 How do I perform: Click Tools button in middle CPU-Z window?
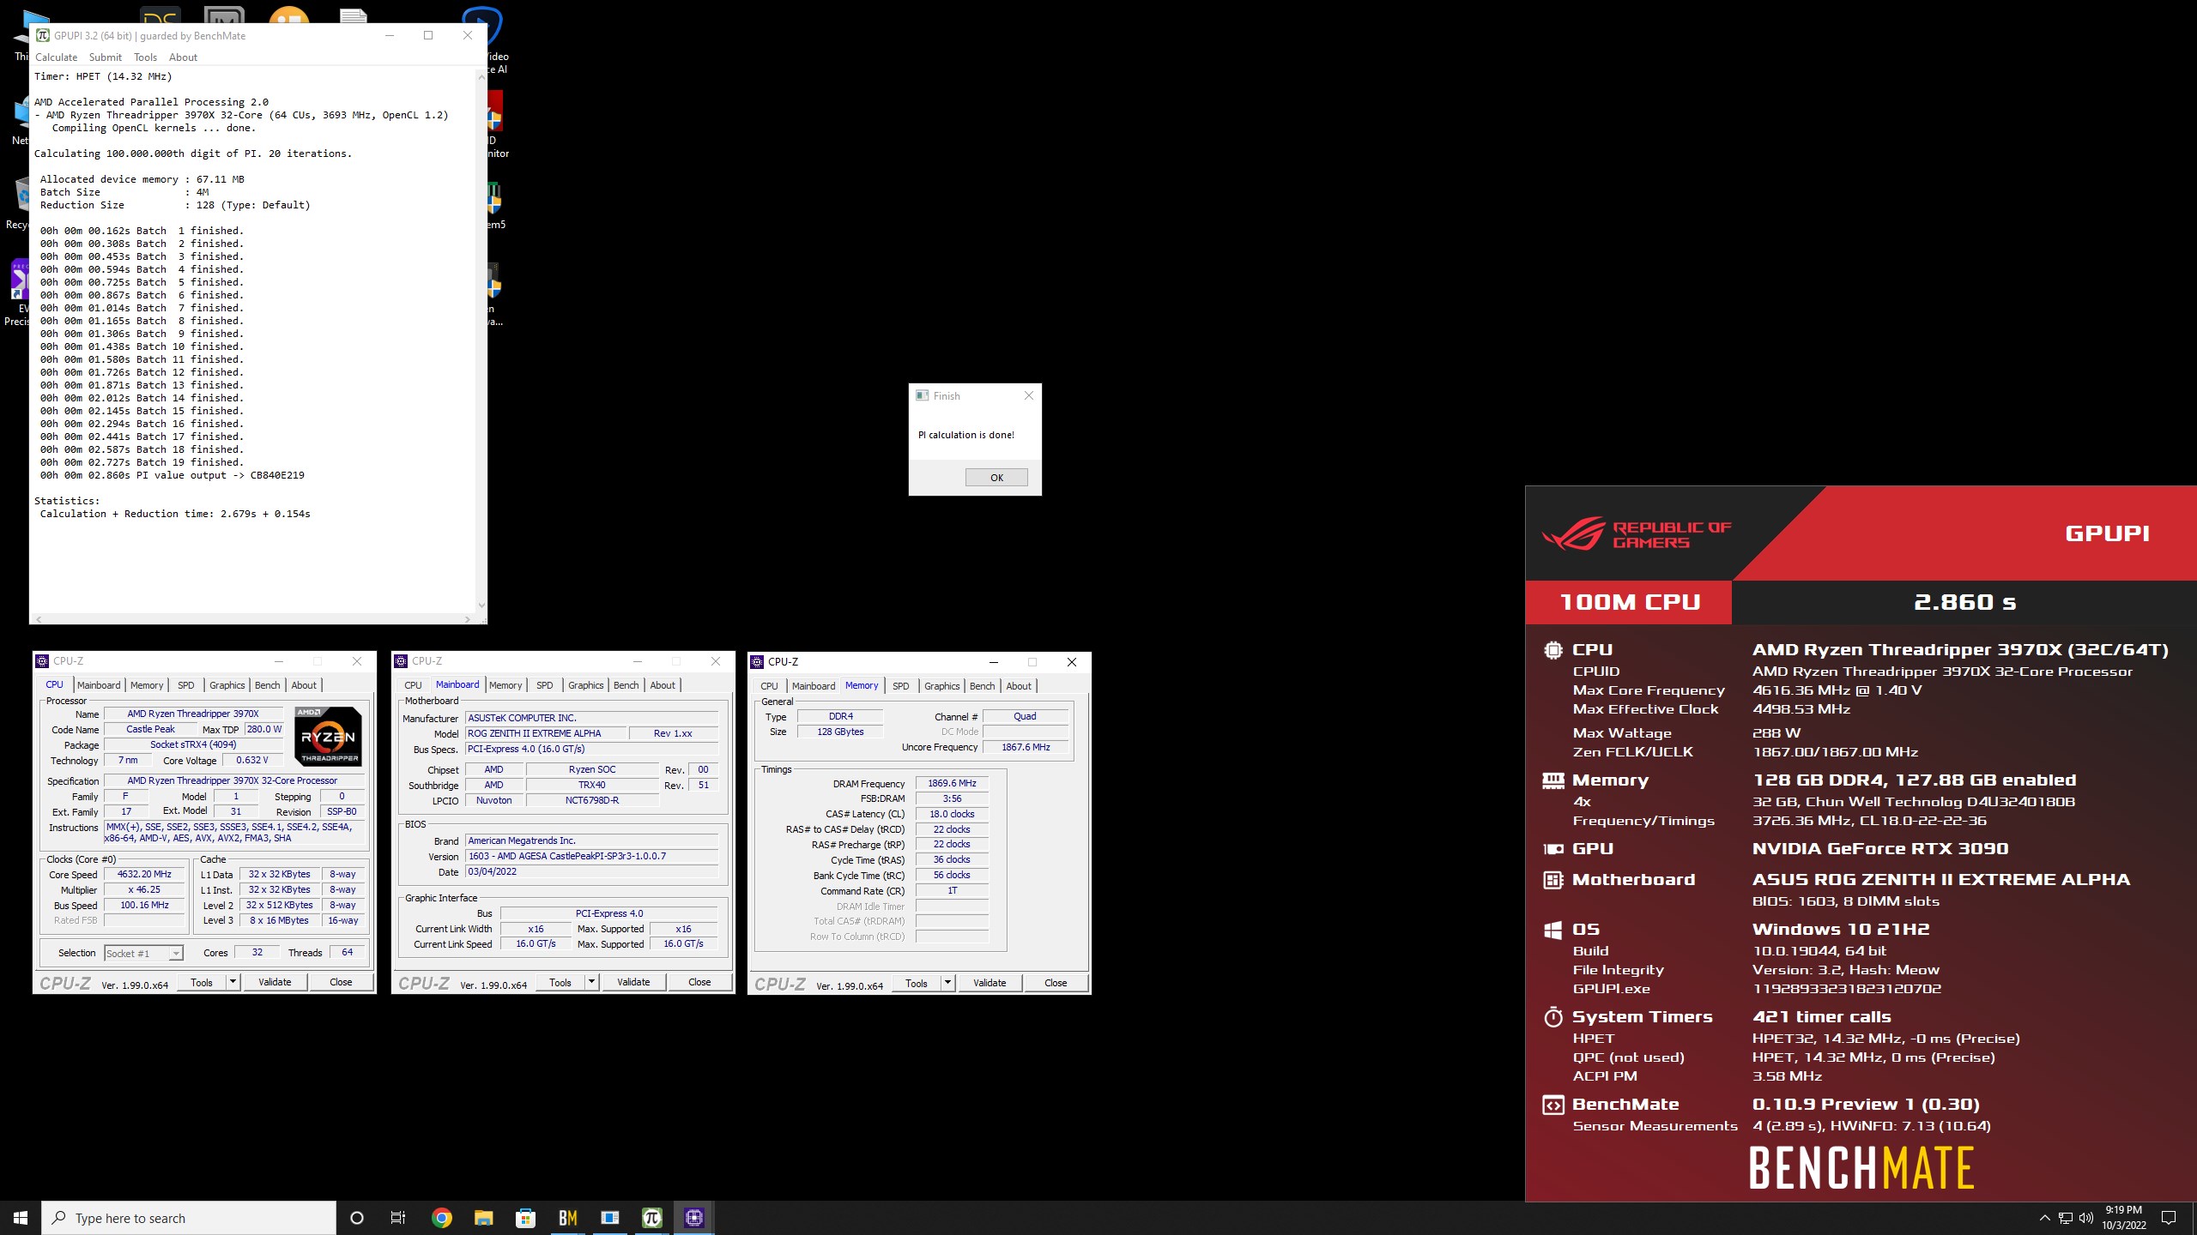560,983
